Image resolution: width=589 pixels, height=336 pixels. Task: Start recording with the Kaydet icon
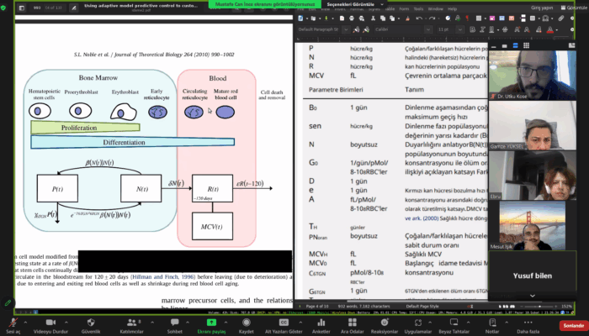247,321
